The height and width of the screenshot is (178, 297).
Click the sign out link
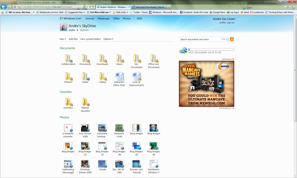click(231, 23)
